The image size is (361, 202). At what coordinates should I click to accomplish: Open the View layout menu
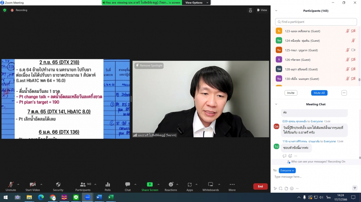pyautogui.click(x=262, y=10)
